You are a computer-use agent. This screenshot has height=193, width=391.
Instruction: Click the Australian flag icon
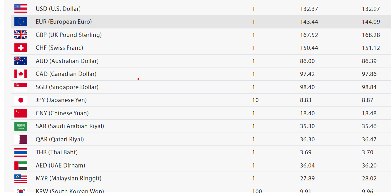21,61
